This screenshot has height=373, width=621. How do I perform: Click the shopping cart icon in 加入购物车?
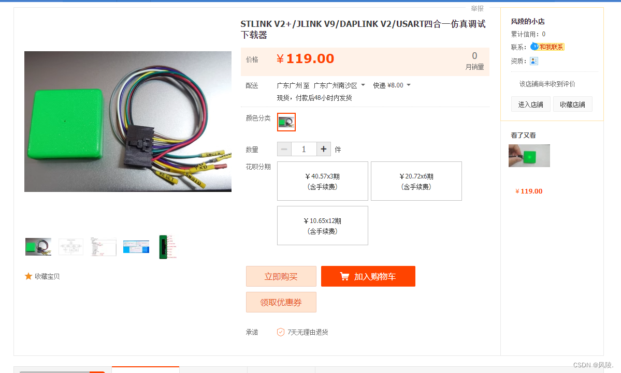point(344,276)
